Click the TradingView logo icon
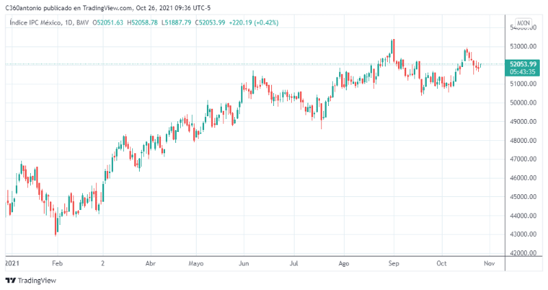The image size is (548, 290). click(x=10, y=280)
